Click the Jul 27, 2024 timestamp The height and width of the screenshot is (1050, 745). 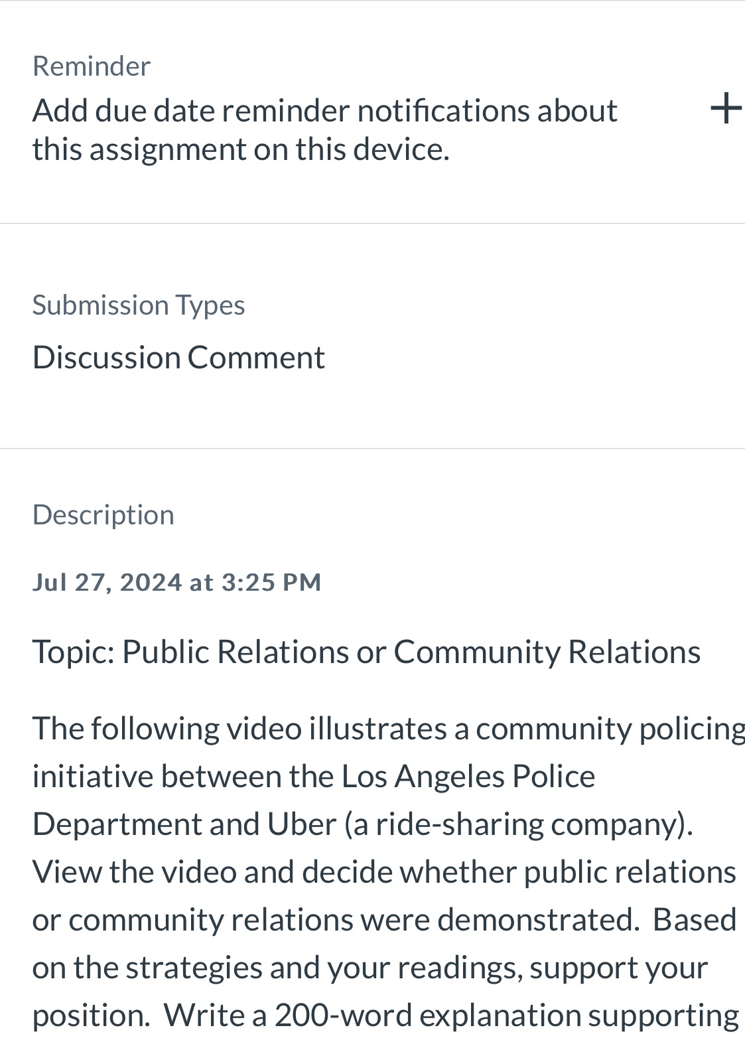point(176,581)
